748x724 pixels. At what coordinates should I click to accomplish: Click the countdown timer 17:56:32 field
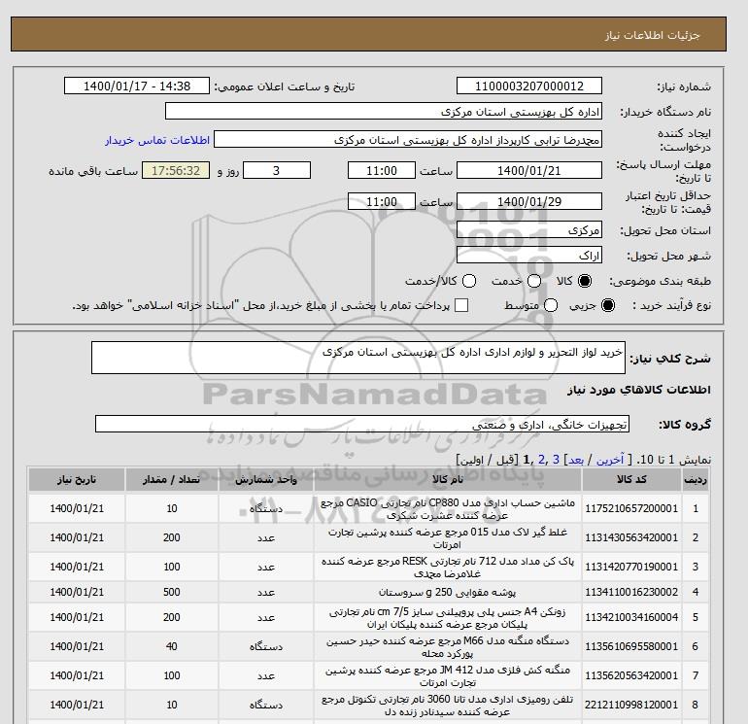click(x=176, y=170)
